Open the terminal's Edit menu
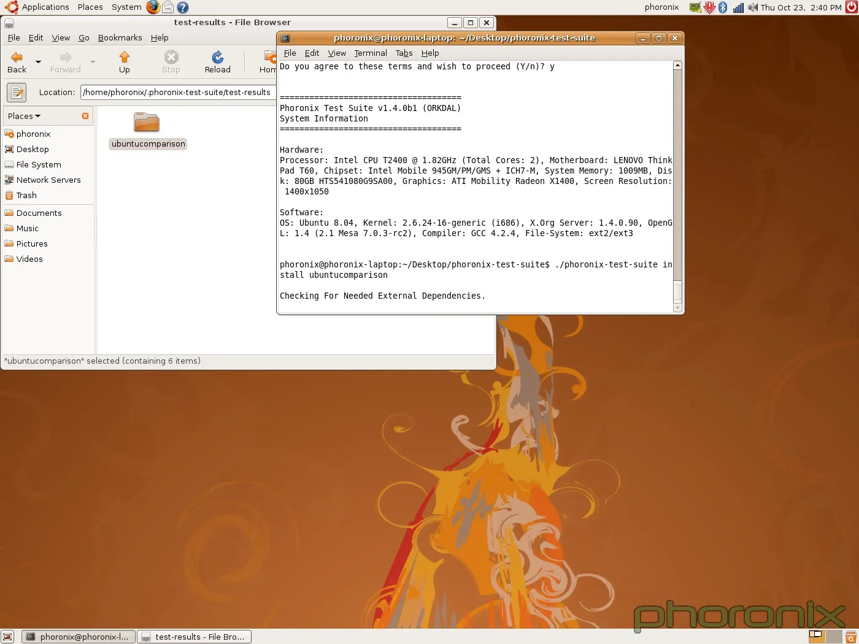 click(312, 53)
